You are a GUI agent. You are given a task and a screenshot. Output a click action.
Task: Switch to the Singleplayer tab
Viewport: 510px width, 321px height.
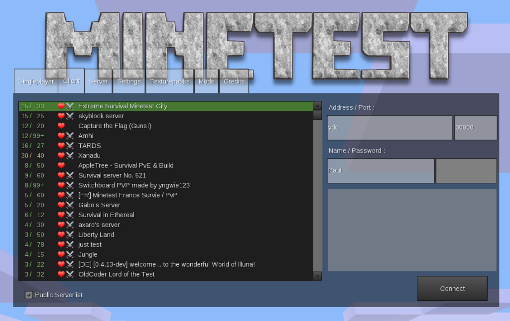point(36,81)
